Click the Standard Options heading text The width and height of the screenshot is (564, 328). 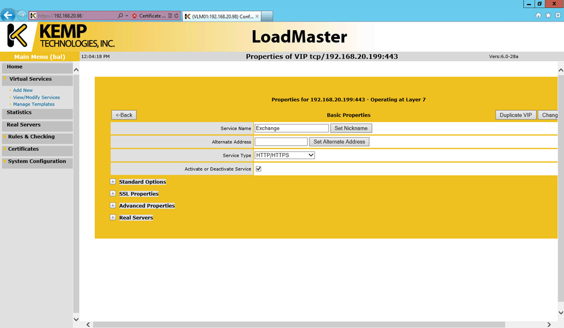[143, 182]
